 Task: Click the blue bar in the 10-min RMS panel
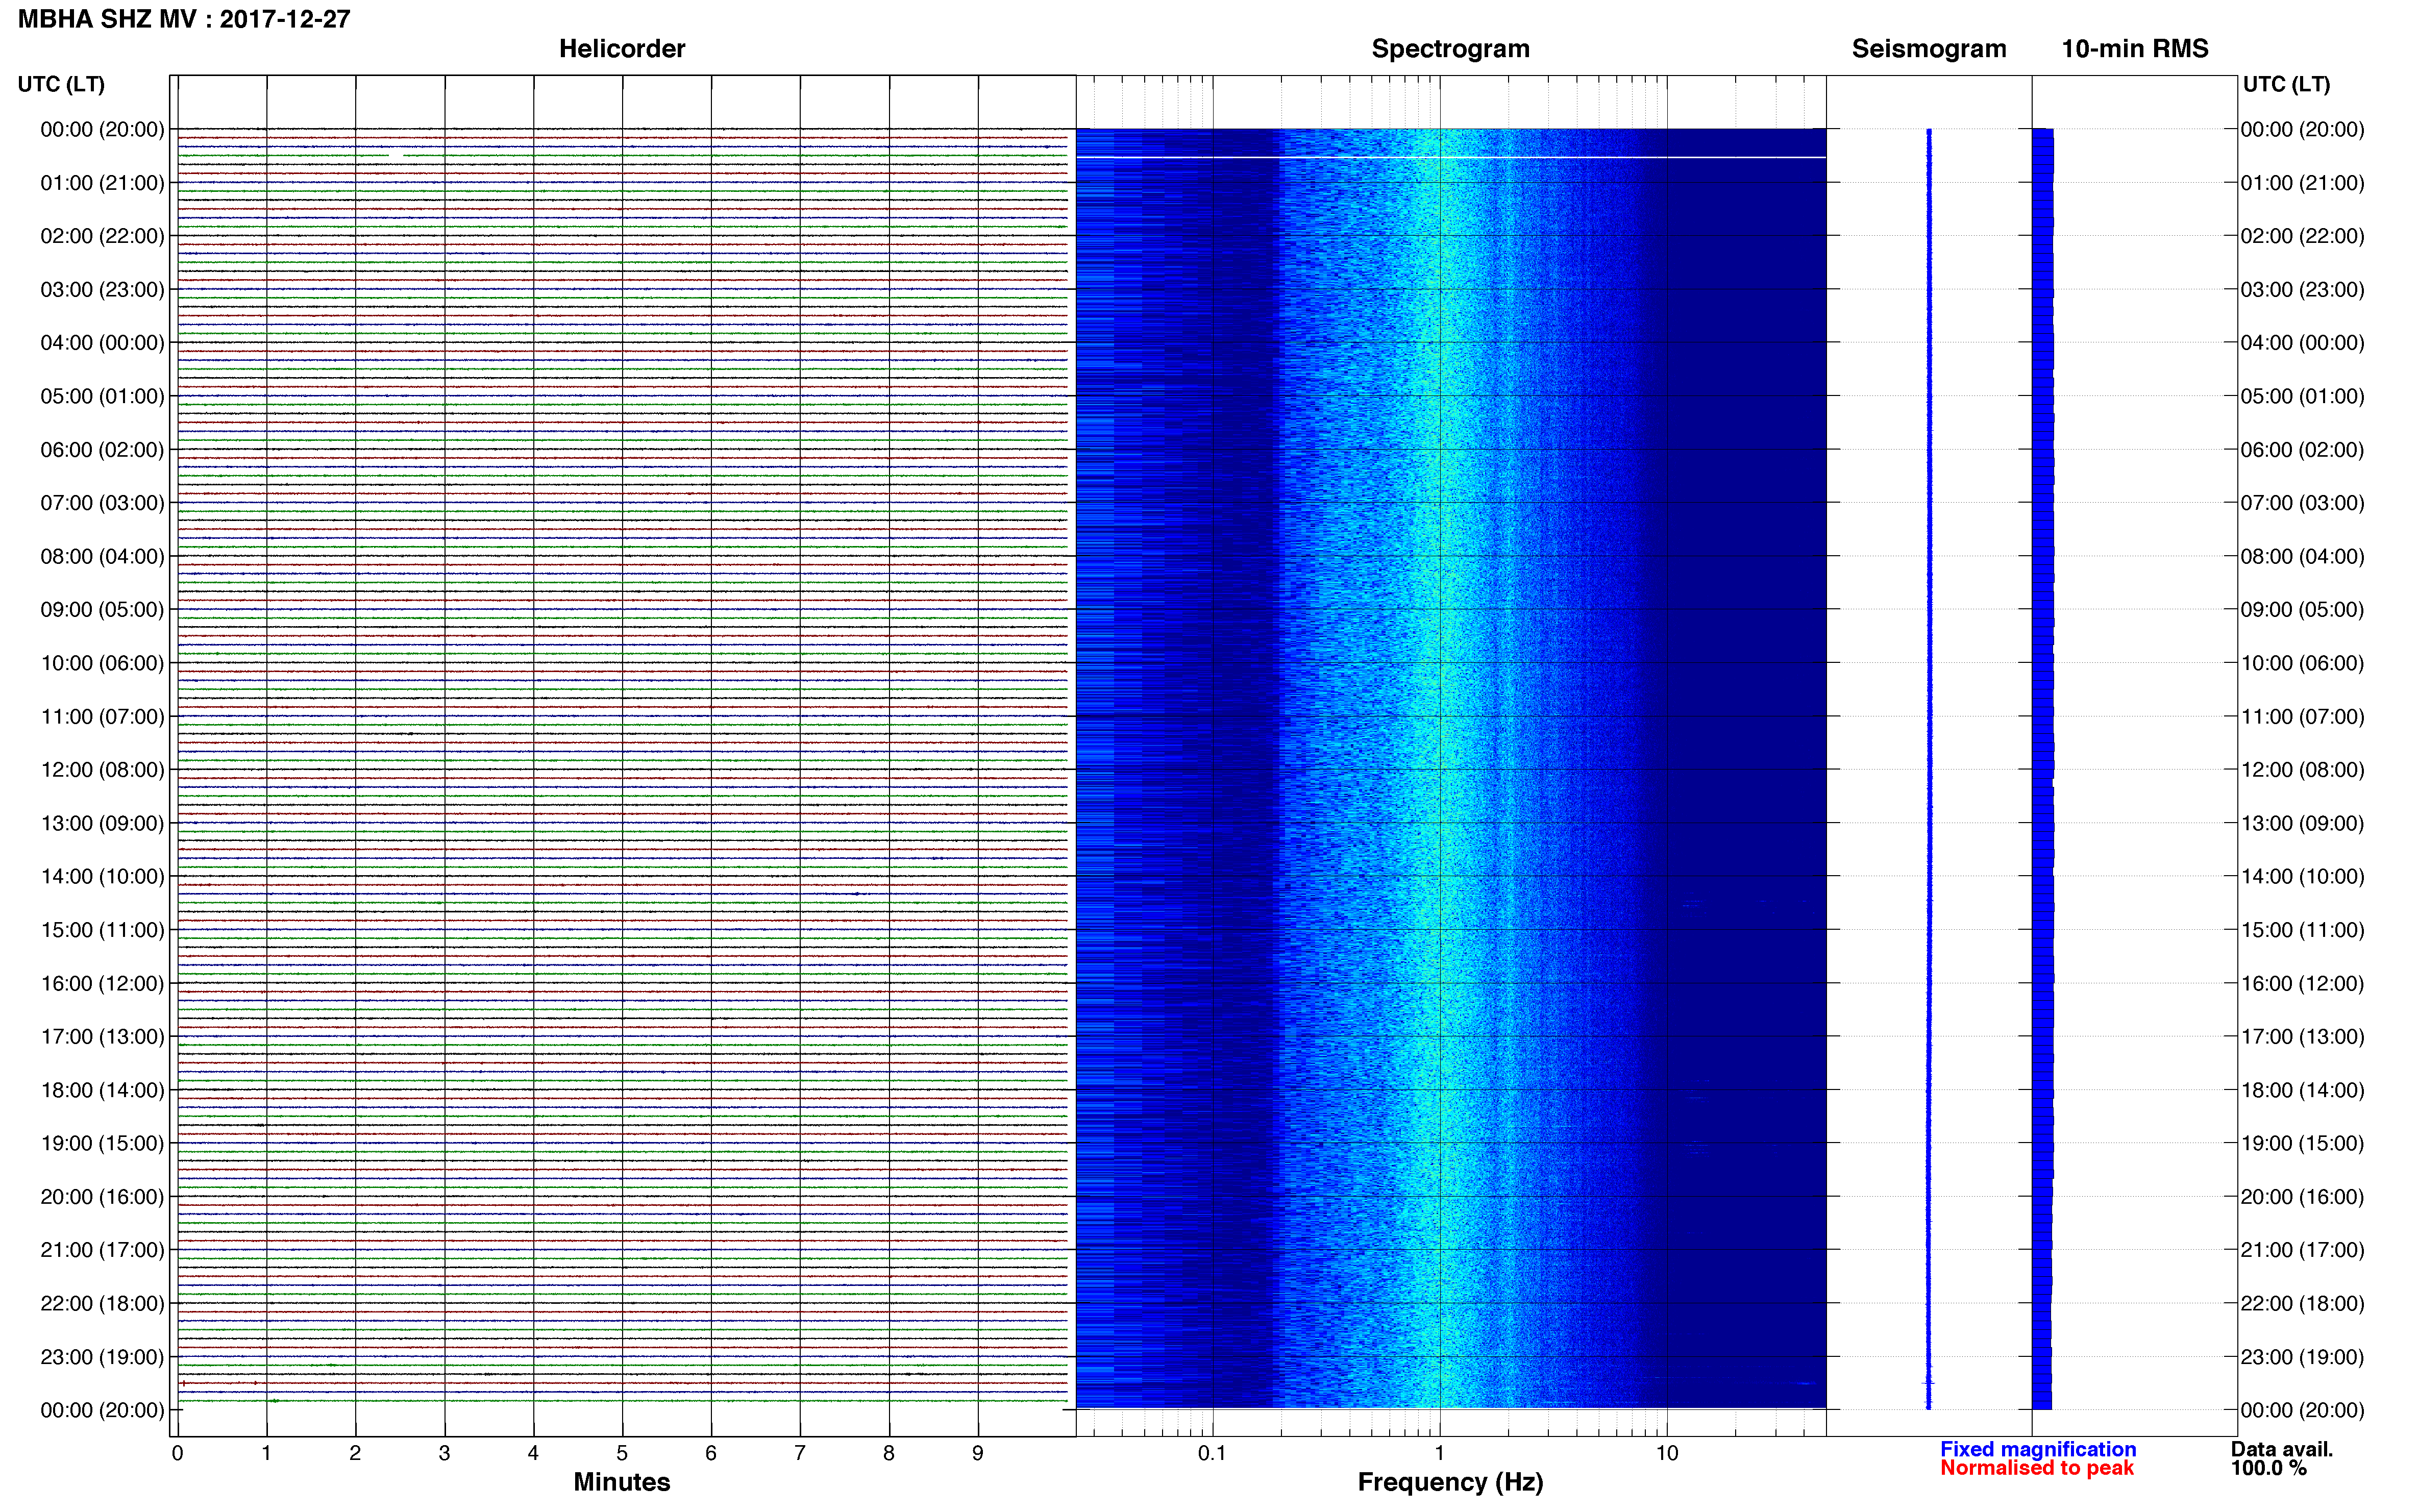point(2043,769)
